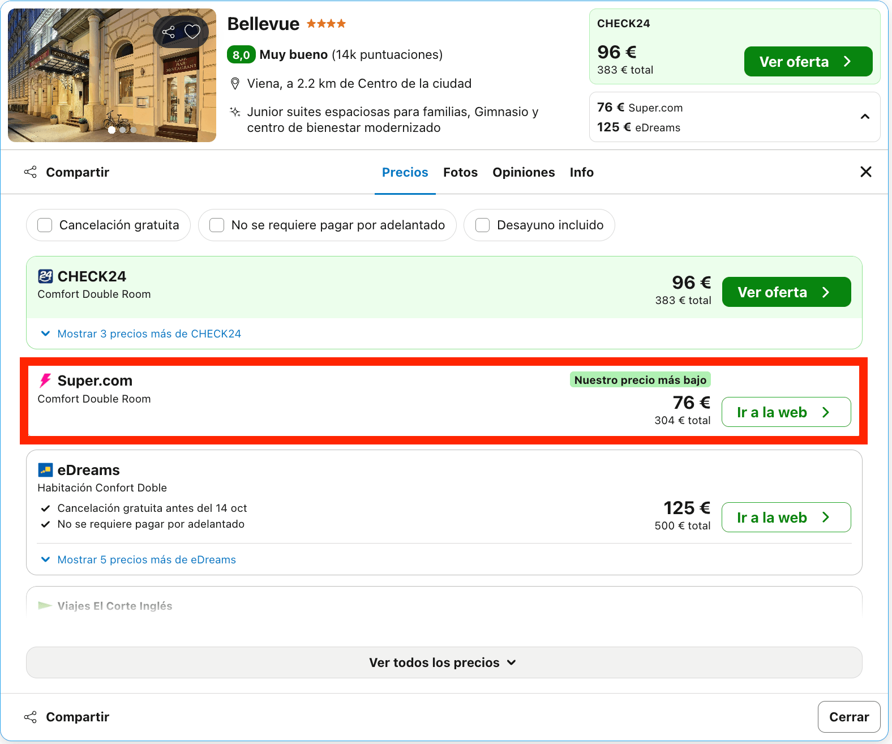Tick No se requiere pagar por adelantado checkbox

217,225
